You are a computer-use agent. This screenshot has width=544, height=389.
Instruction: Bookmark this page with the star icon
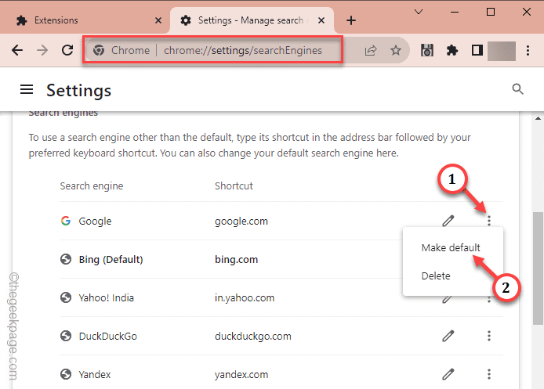(396, 51)
